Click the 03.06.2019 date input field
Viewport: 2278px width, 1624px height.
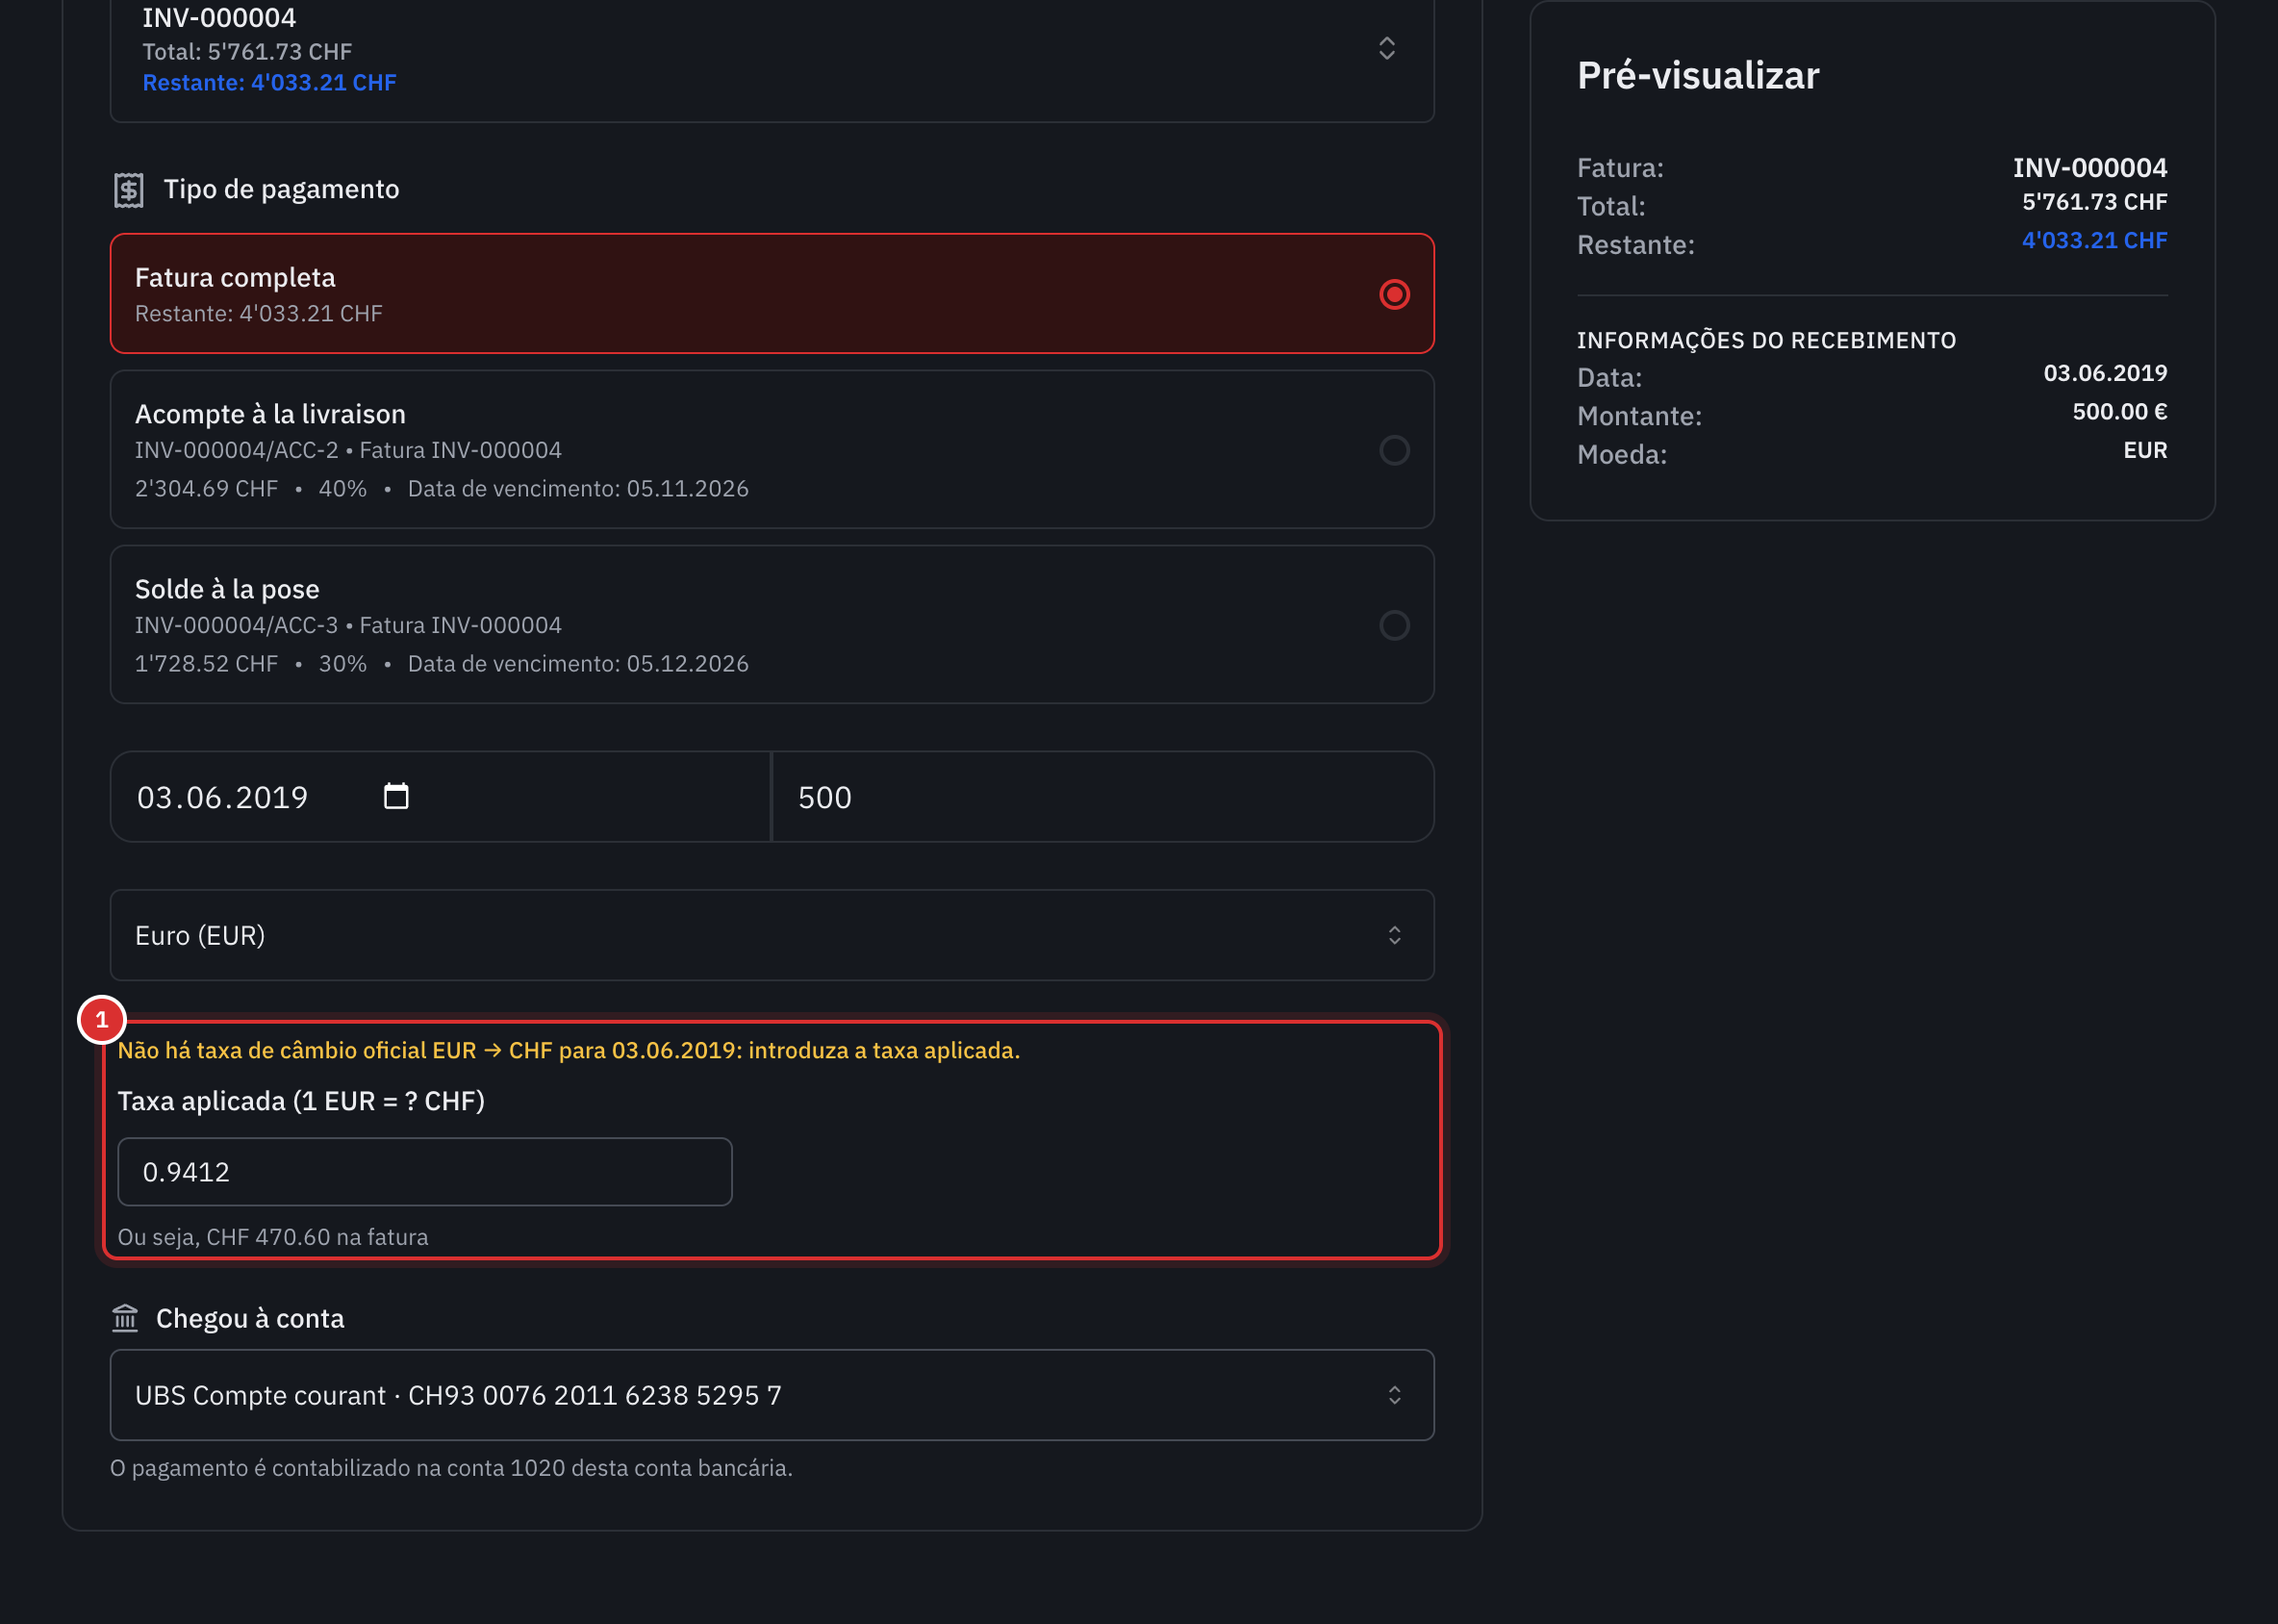(440, 797)
